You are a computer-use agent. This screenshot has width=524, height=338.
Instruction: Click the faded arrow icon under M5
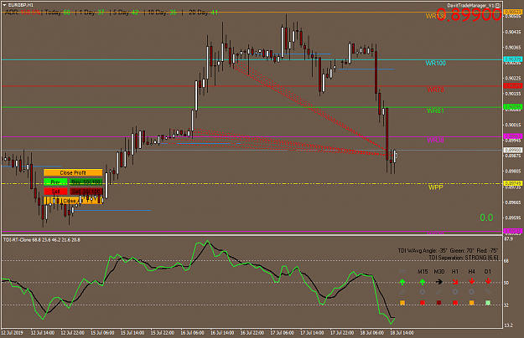[402, 292]
